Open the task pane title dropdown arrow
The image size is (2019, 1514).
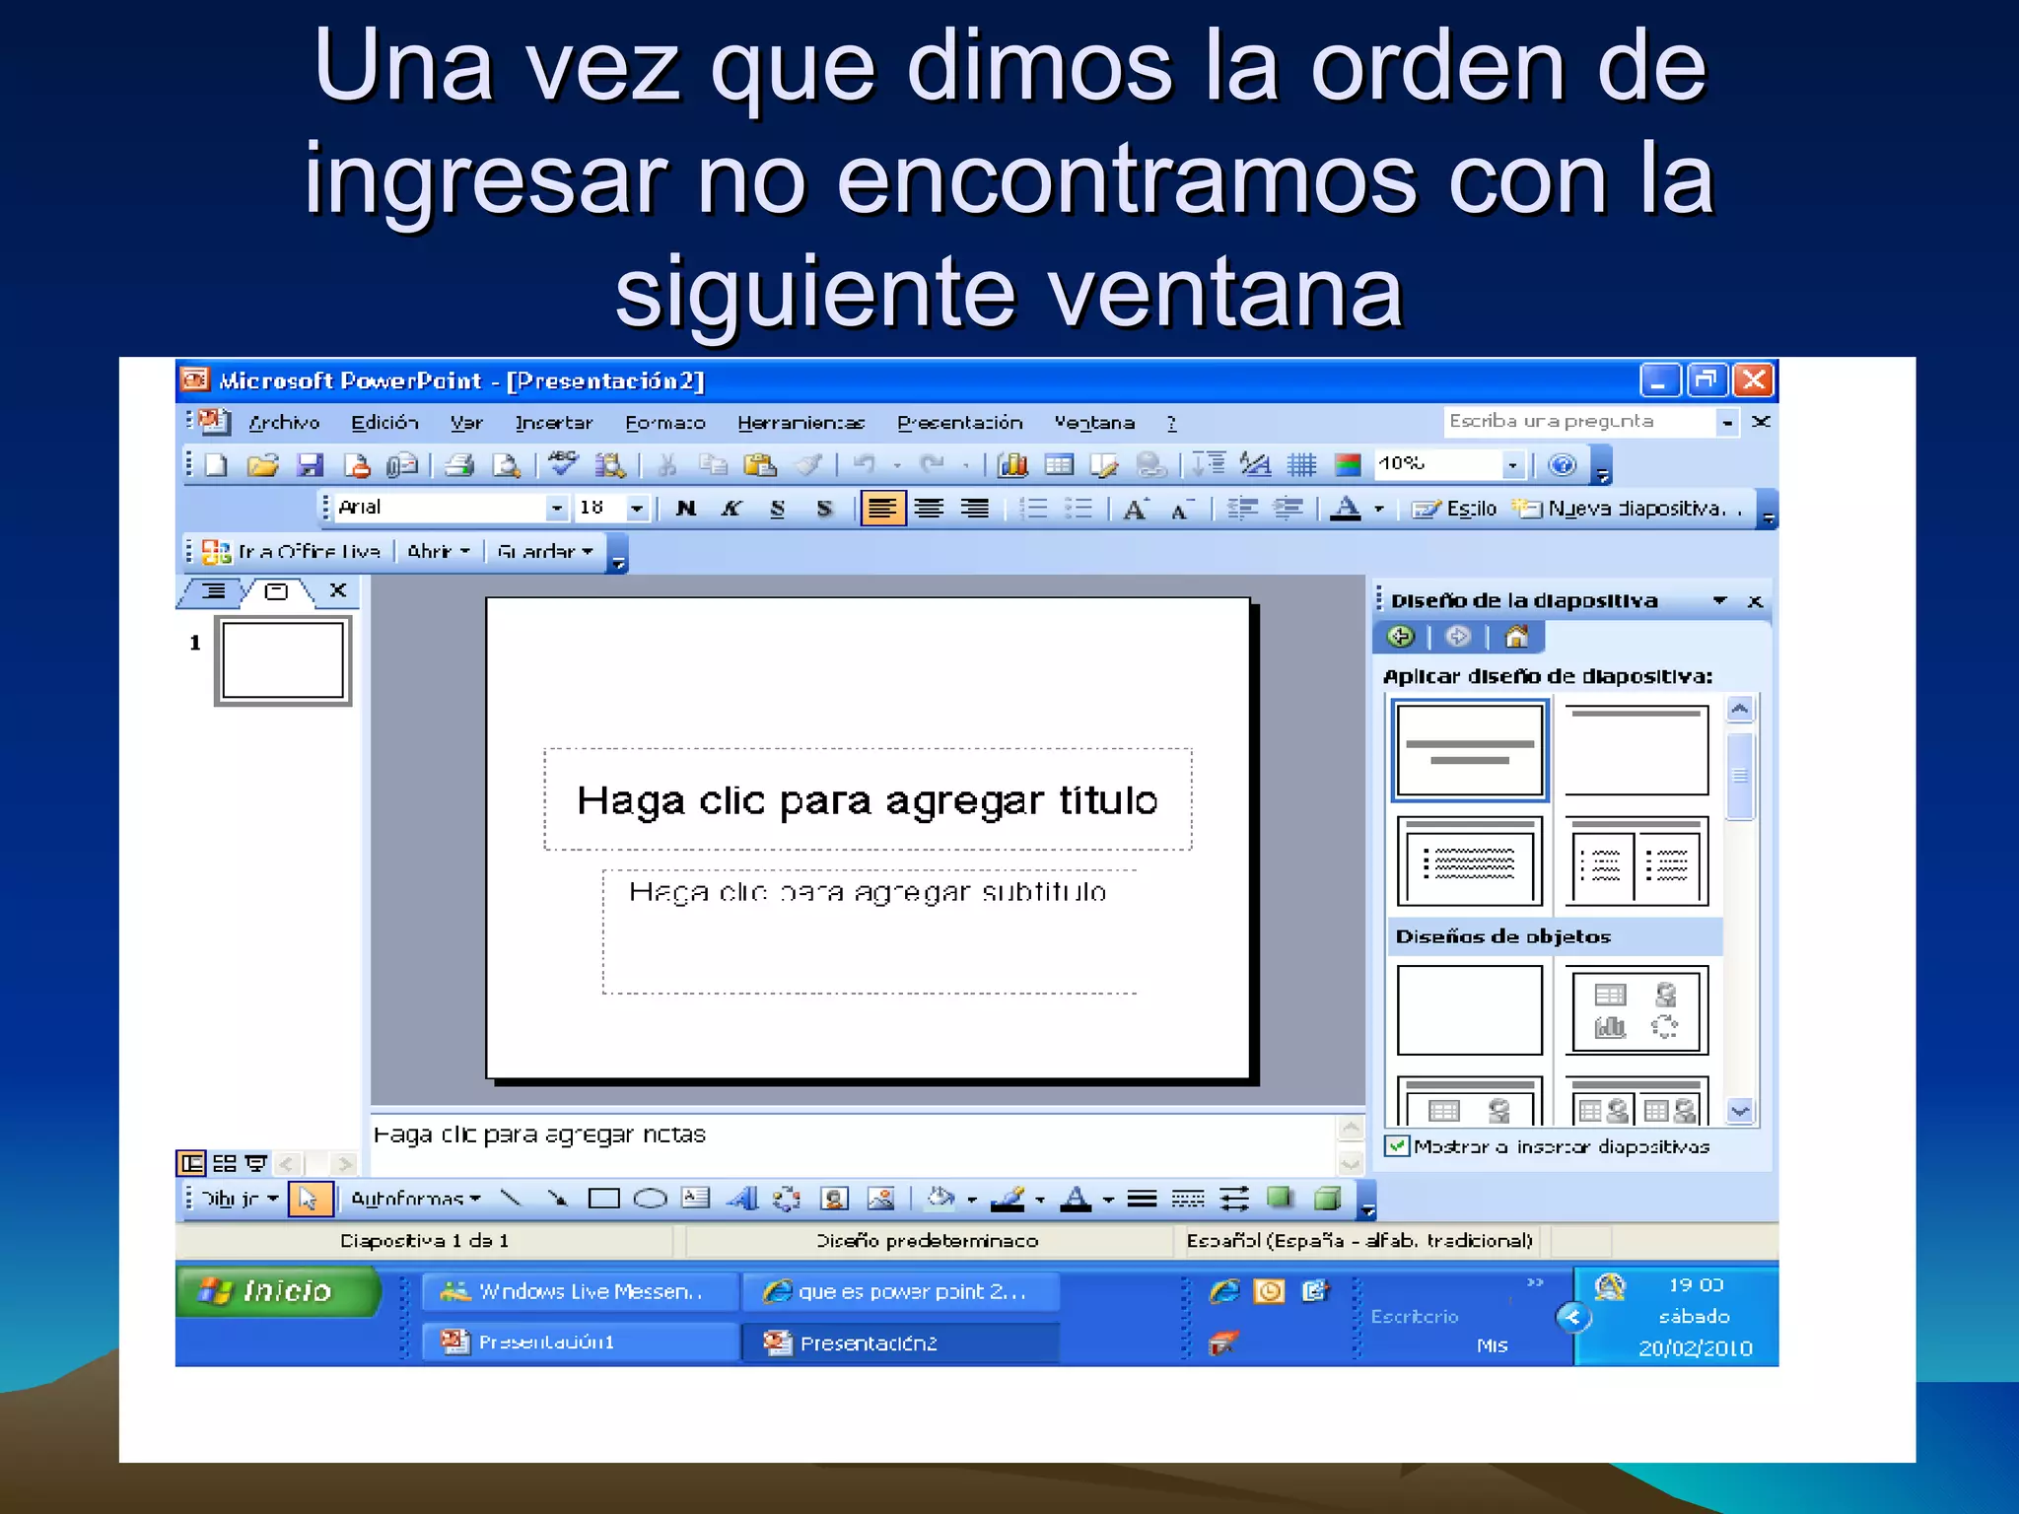click(x=1720, y=600)
